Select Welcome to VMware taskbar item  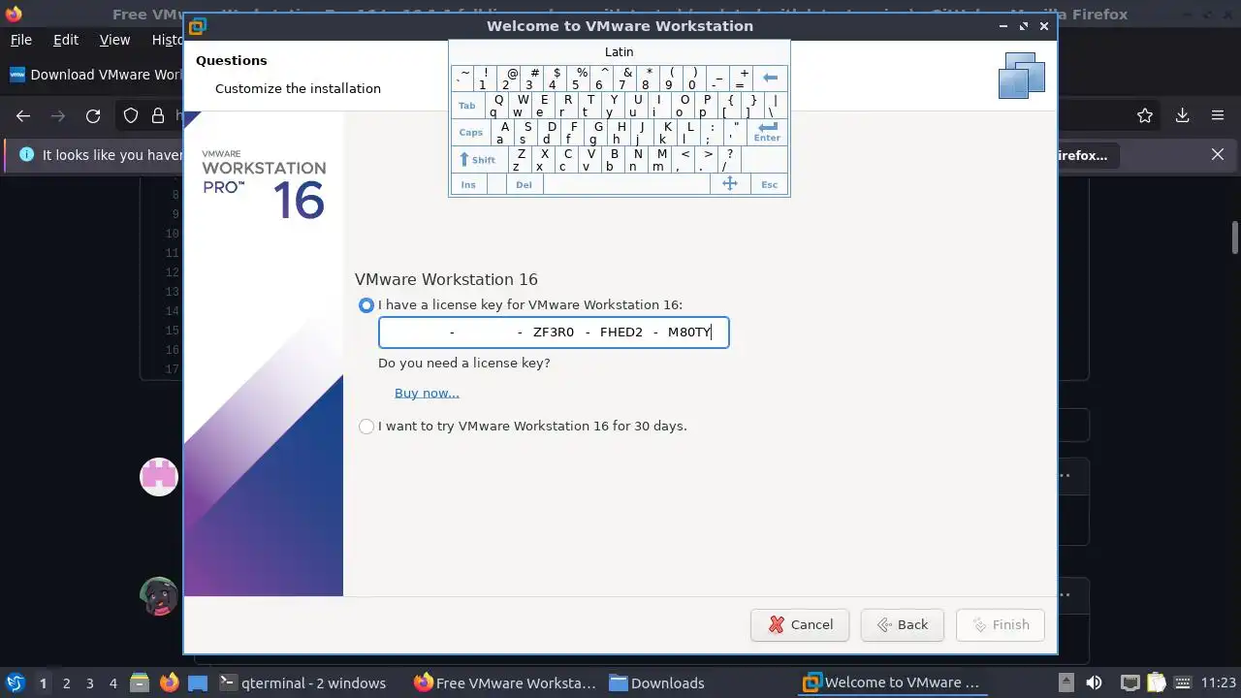pyautogui.click(x=895, y=682)
